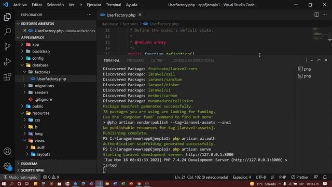Select the TERMINAL panel tab
Screen dimensions: 332x187
(112, 60)
